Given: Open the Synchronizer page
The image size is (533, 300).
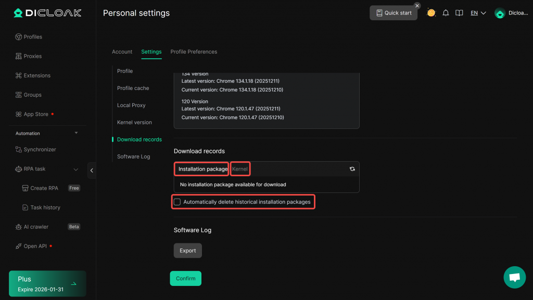Looking at the screenshot, I should [x=40, y=150].
